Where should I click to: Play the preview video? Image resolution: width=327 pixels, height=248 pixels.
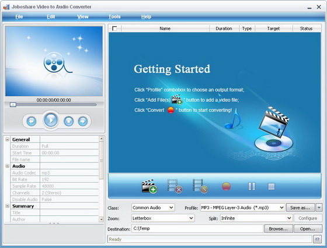51,120
